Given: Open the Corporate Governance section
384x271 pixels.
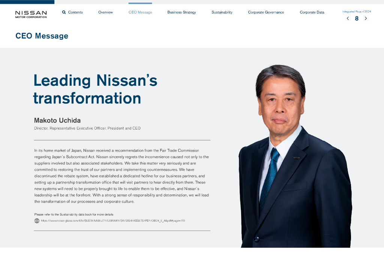Looking at the screenshot, I should point(266,12).
